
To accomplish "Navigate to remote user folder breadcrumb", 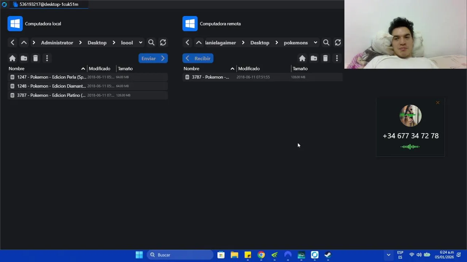I will (x=221, y=43).
